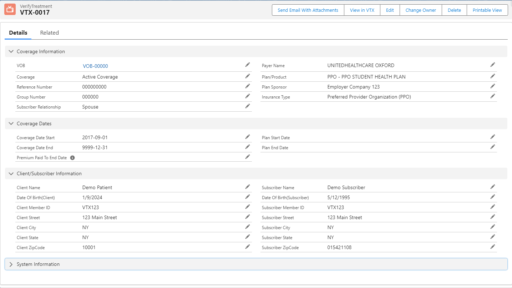Click Send Email With Attachments button
Image resolution: width=512 pixels, height=288 pixels.
coord(308,10)
